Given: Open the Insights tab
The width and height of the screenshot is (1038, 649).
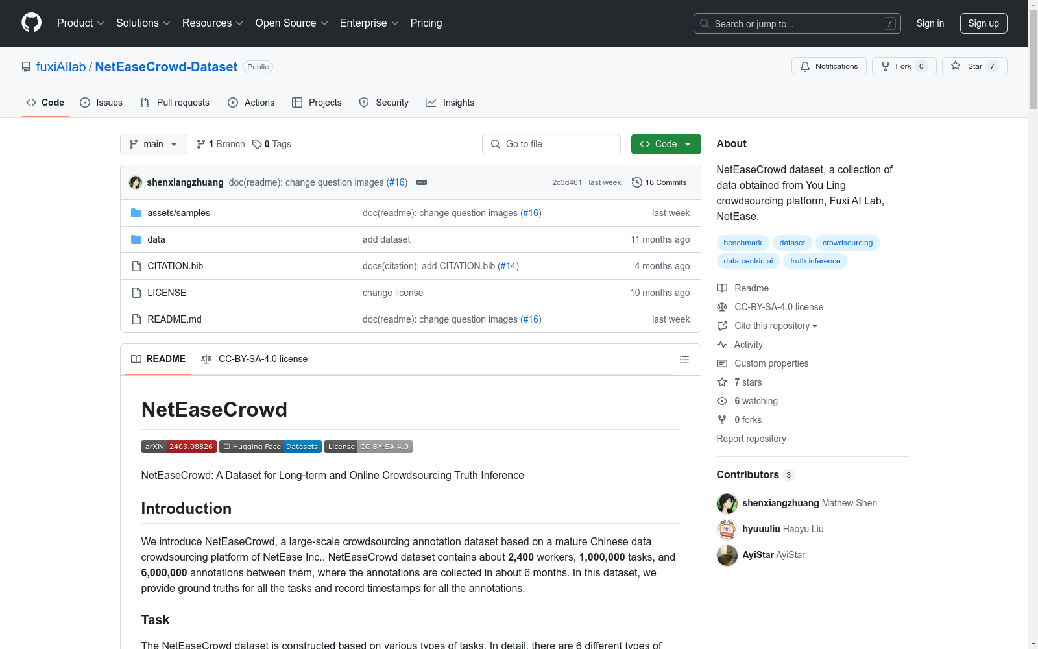Looking at the screenshot, I should point(450,103).
